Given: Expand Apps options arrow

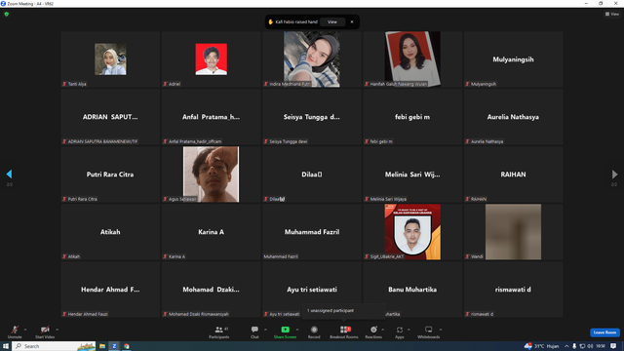Looking at the screenshot, I should point(409,330).
